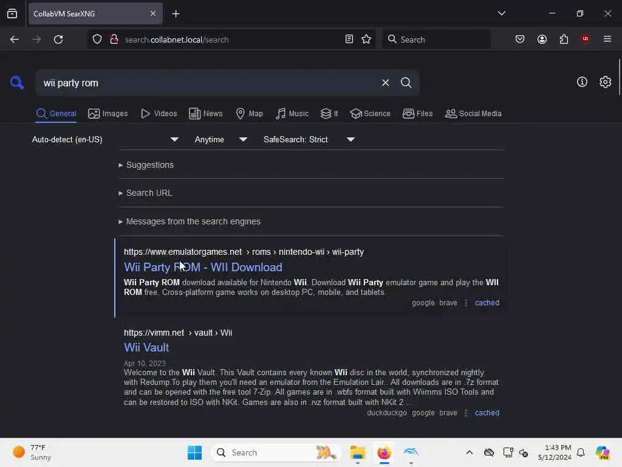This screenshot has height=467, width=622.
Task: Toggle reader view icon in address bar
Action: [349, 40]
